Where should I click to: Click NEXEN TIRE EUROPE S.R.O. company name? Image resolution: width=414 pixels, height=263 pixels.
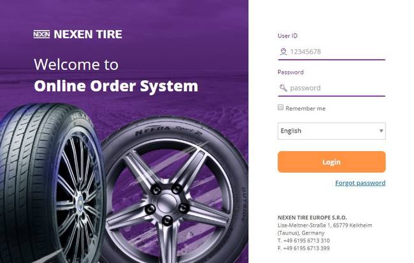(x=312, y=218)
